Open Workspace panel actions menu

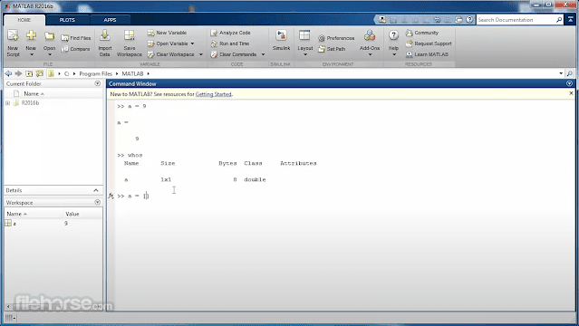[x=98, y=202]
